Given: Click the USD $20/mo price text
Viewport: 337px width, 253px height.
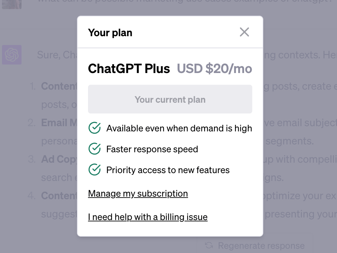Looking at the screenshot, I should (x=214, y=69).
